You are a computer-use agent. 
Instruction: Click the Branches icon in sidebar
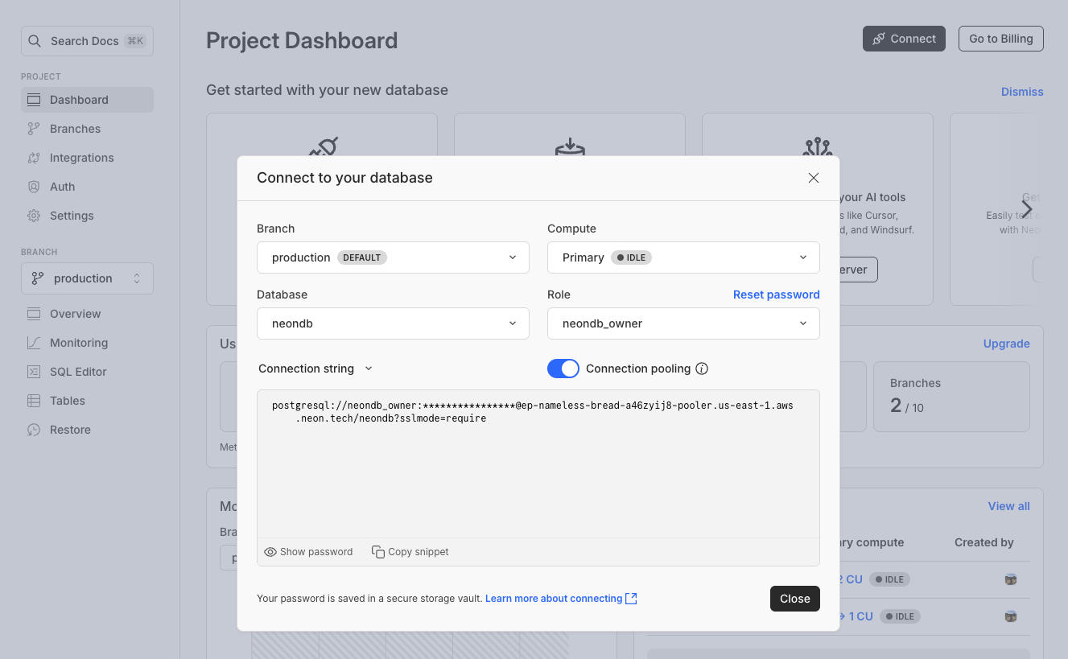coord(34,129)
